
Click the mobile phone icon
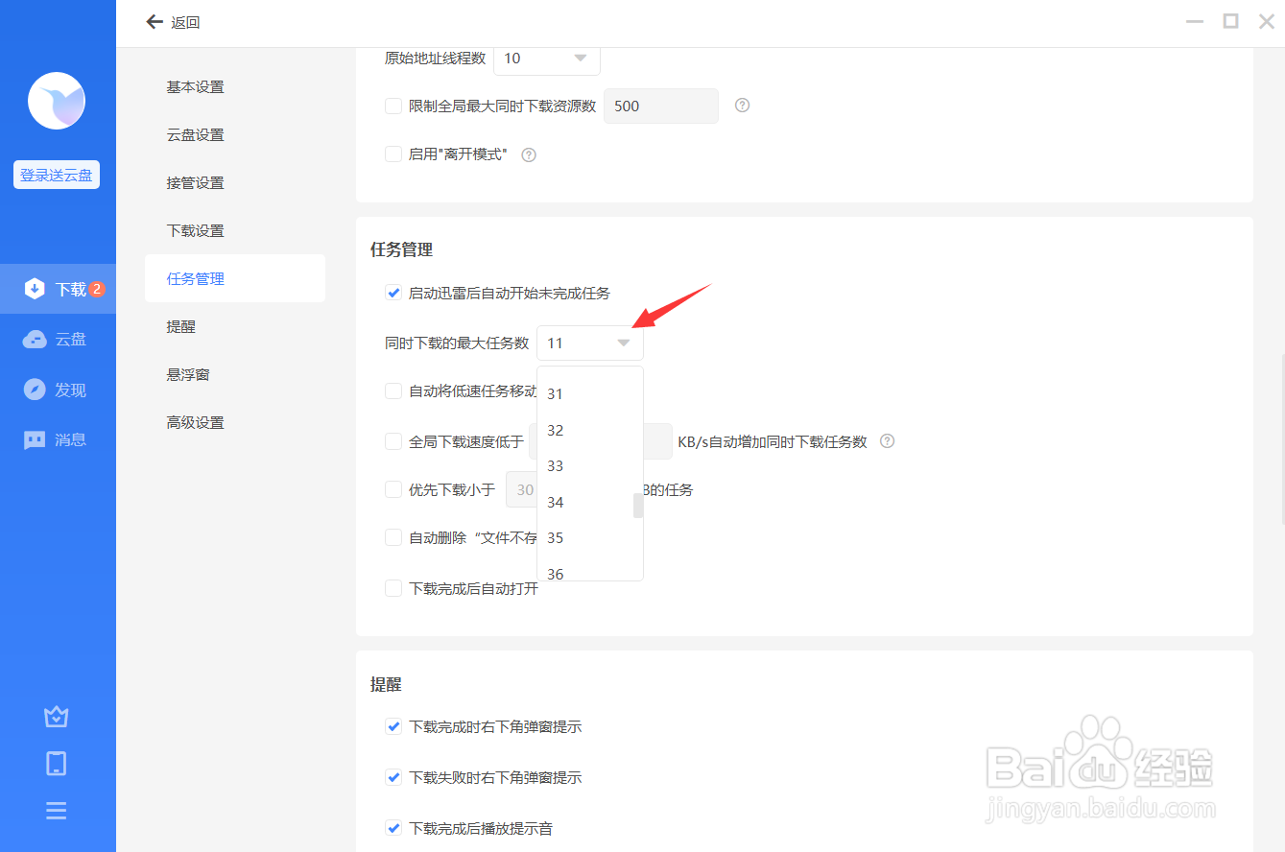[57, 764]
